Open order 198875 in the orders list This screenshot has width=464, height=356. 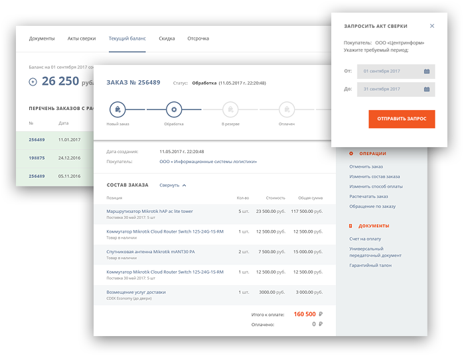(37, 158)
